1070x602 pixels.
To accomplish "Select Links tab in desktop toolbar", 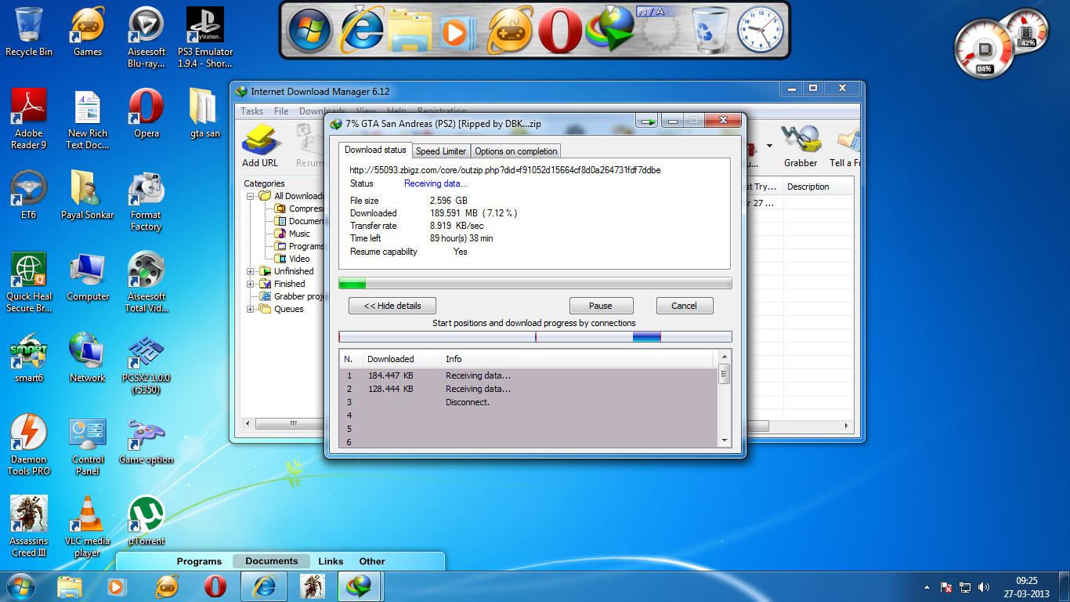I will 331,561.
